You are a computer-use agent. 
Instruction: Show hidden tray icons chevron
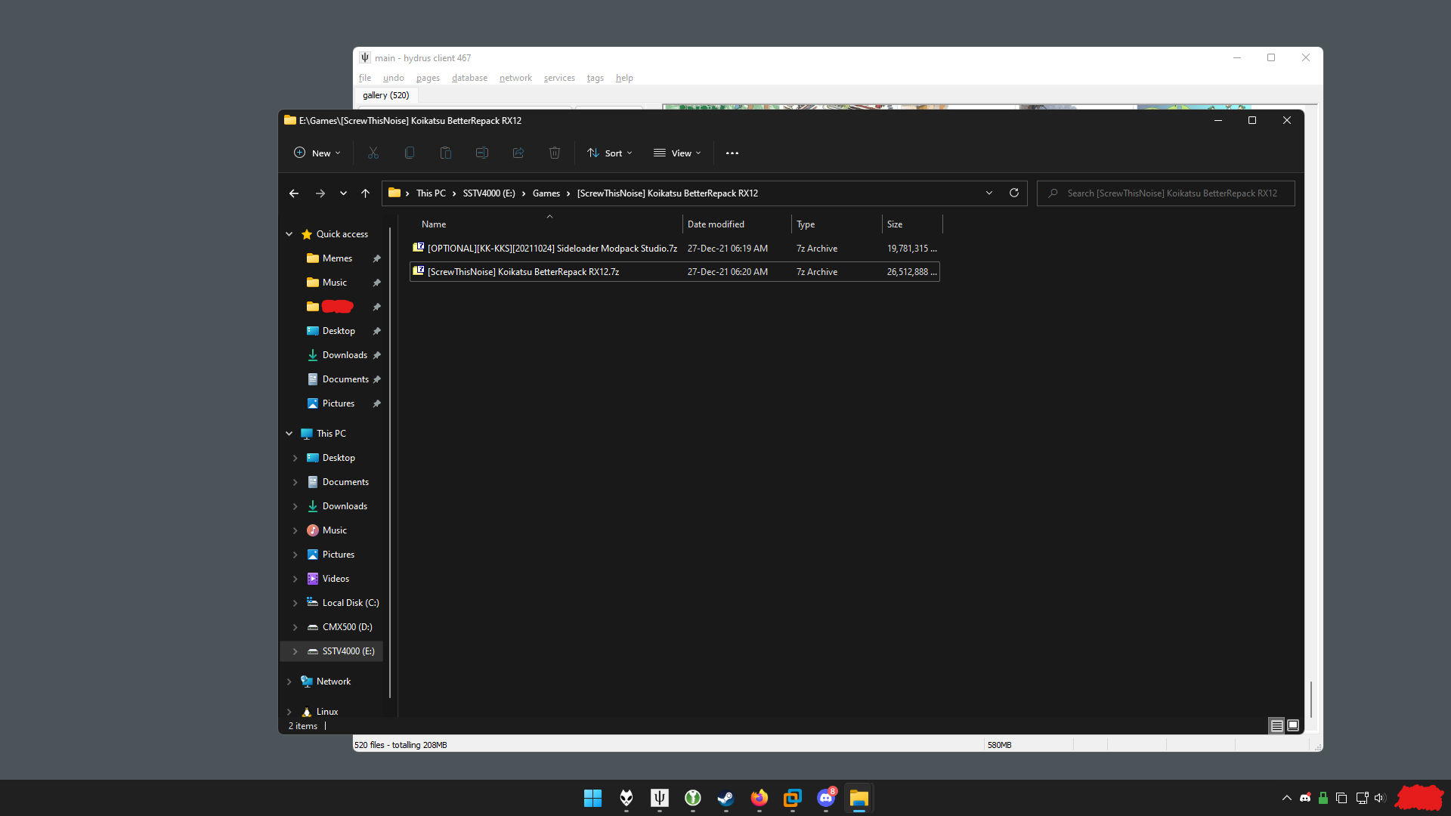point(1287,798)
